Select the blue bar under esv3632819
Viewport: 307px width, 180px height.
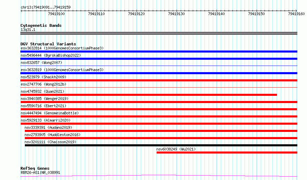click(159, 73)
